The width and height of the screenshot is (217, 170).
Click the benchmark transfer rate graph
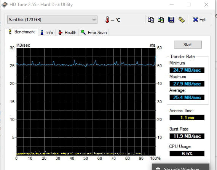pyautogui.click(x=86, y=102)
